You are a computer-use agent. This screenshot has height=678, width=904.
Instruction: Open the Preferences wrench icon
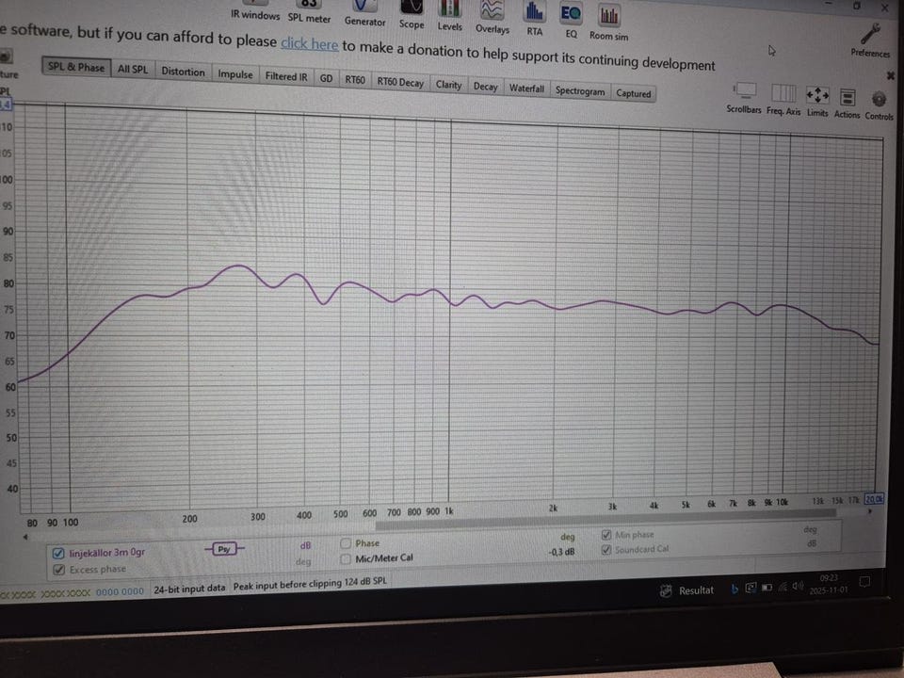click(x=870, y=34)
